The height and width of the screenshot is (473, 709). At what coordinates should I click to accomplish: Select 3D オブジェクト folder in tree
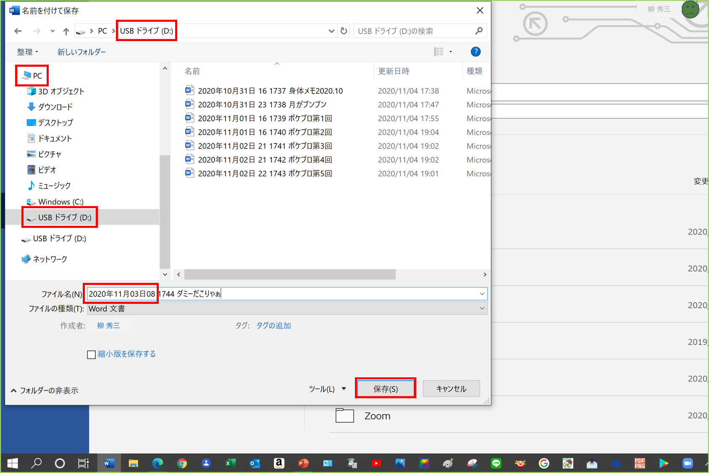[55, 91]
